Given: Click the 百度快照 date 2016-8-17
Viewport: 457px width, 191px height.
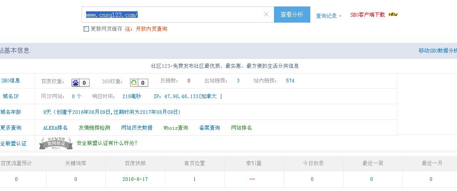Looking at the screenshot, I should tap(135, 179).
